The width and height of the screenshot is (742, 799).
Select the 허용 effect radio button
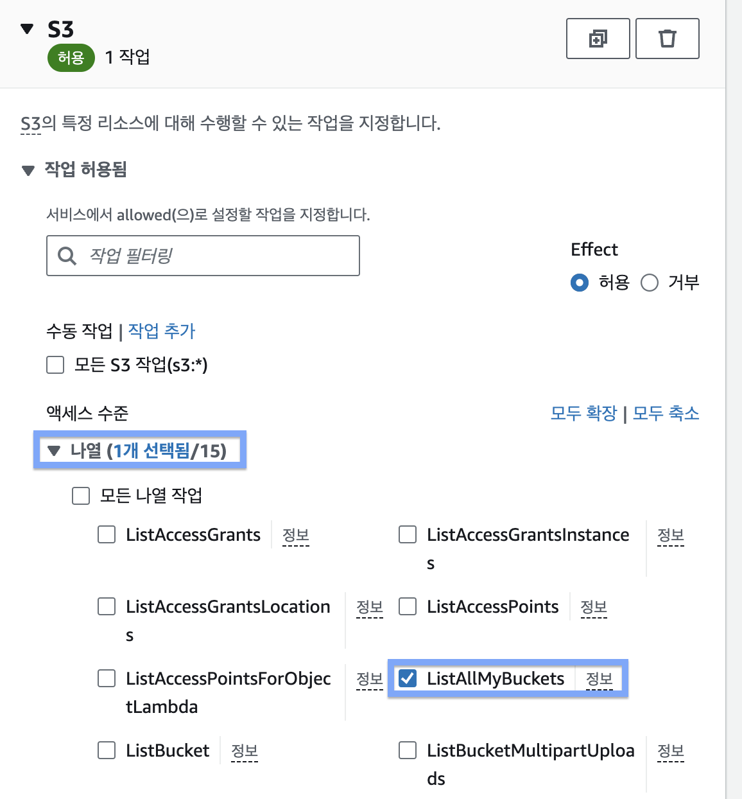pyautogui.click(x=579, y=283)
